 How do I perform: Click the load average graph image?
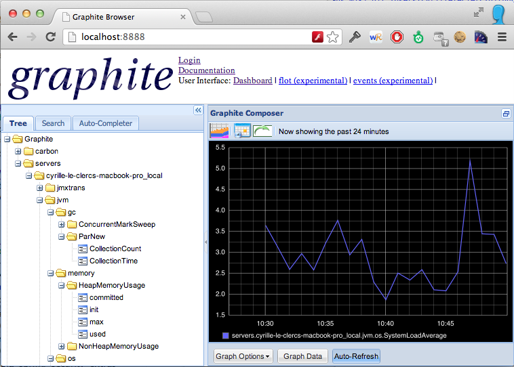[x=361, y=242]
